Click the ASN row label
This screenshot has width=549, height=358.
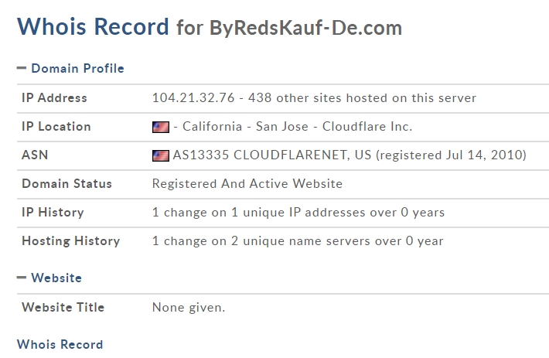[x=35, y=155]
